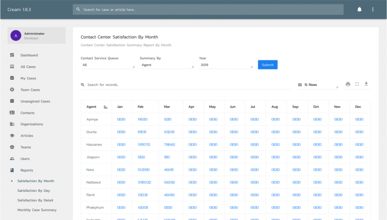
Task: Open Hassanee's February satisfaction value link
Action: [144, 144]
